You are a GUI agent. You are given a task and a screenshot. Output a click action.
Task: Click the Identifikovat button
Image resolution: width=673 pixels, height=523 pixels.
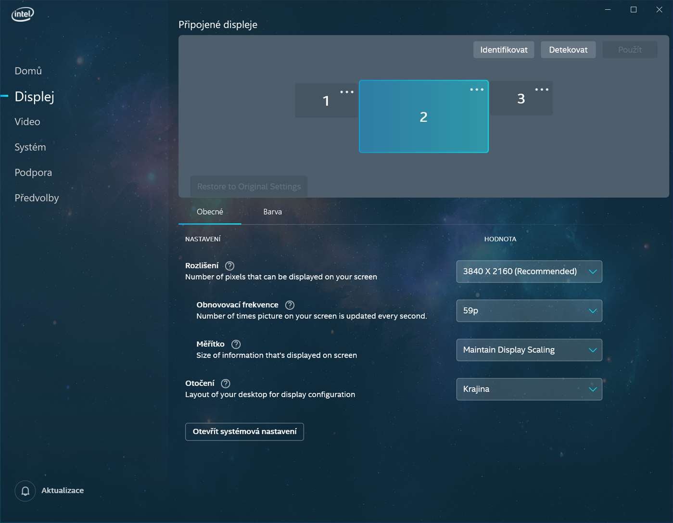[504, 50]
